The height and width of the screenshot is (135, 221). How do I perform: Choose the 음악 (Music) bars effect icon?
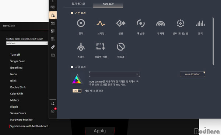(200, 23)
